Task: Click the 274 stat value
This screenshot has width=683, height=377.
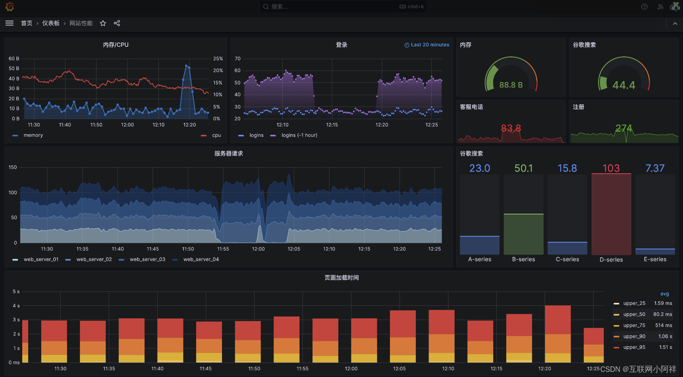Action: pyautogui.click(x=624, y=128)
